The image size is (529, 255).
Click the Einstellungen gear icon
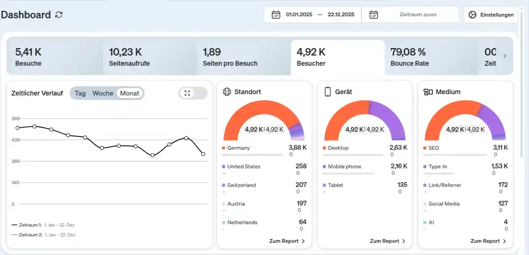[x=472, y=15]
